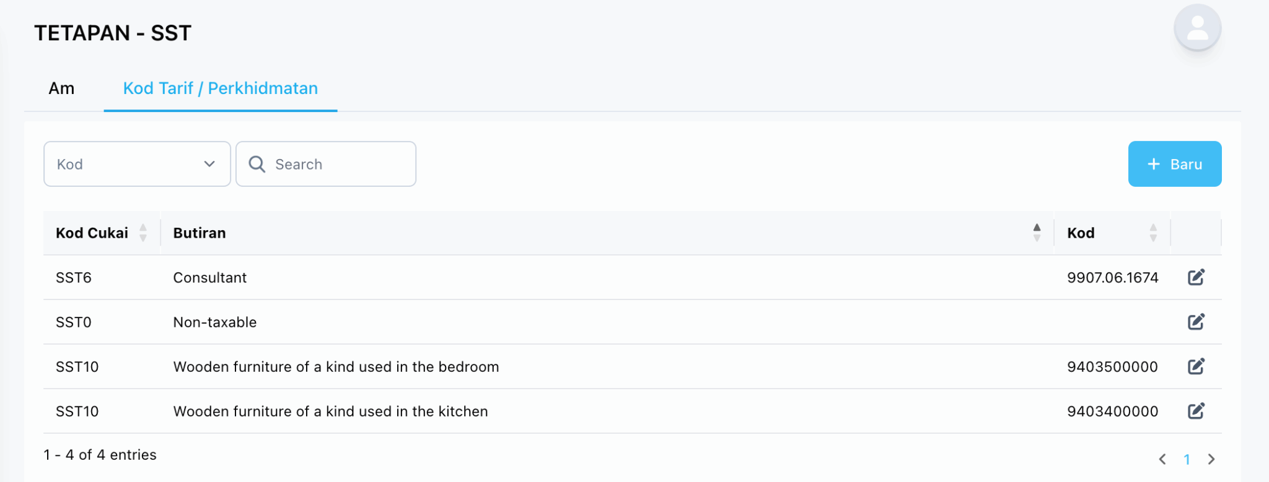Open the user profile avatar
Screen dimensions: 1269x482
pyautogui.click(x=1197, y=28)
